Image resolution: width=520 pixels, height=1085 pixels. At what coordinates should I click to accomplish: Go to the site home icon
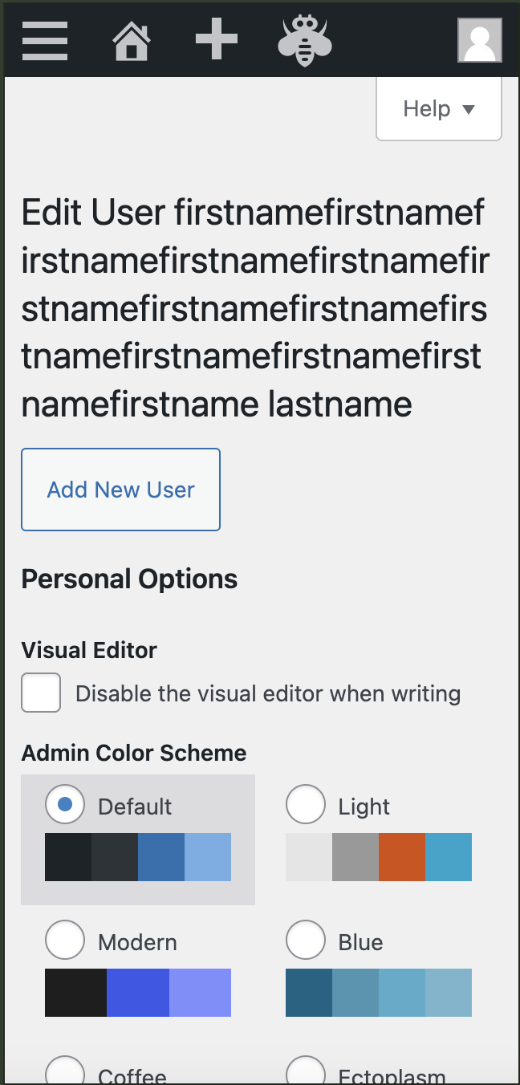pos(132,40)
